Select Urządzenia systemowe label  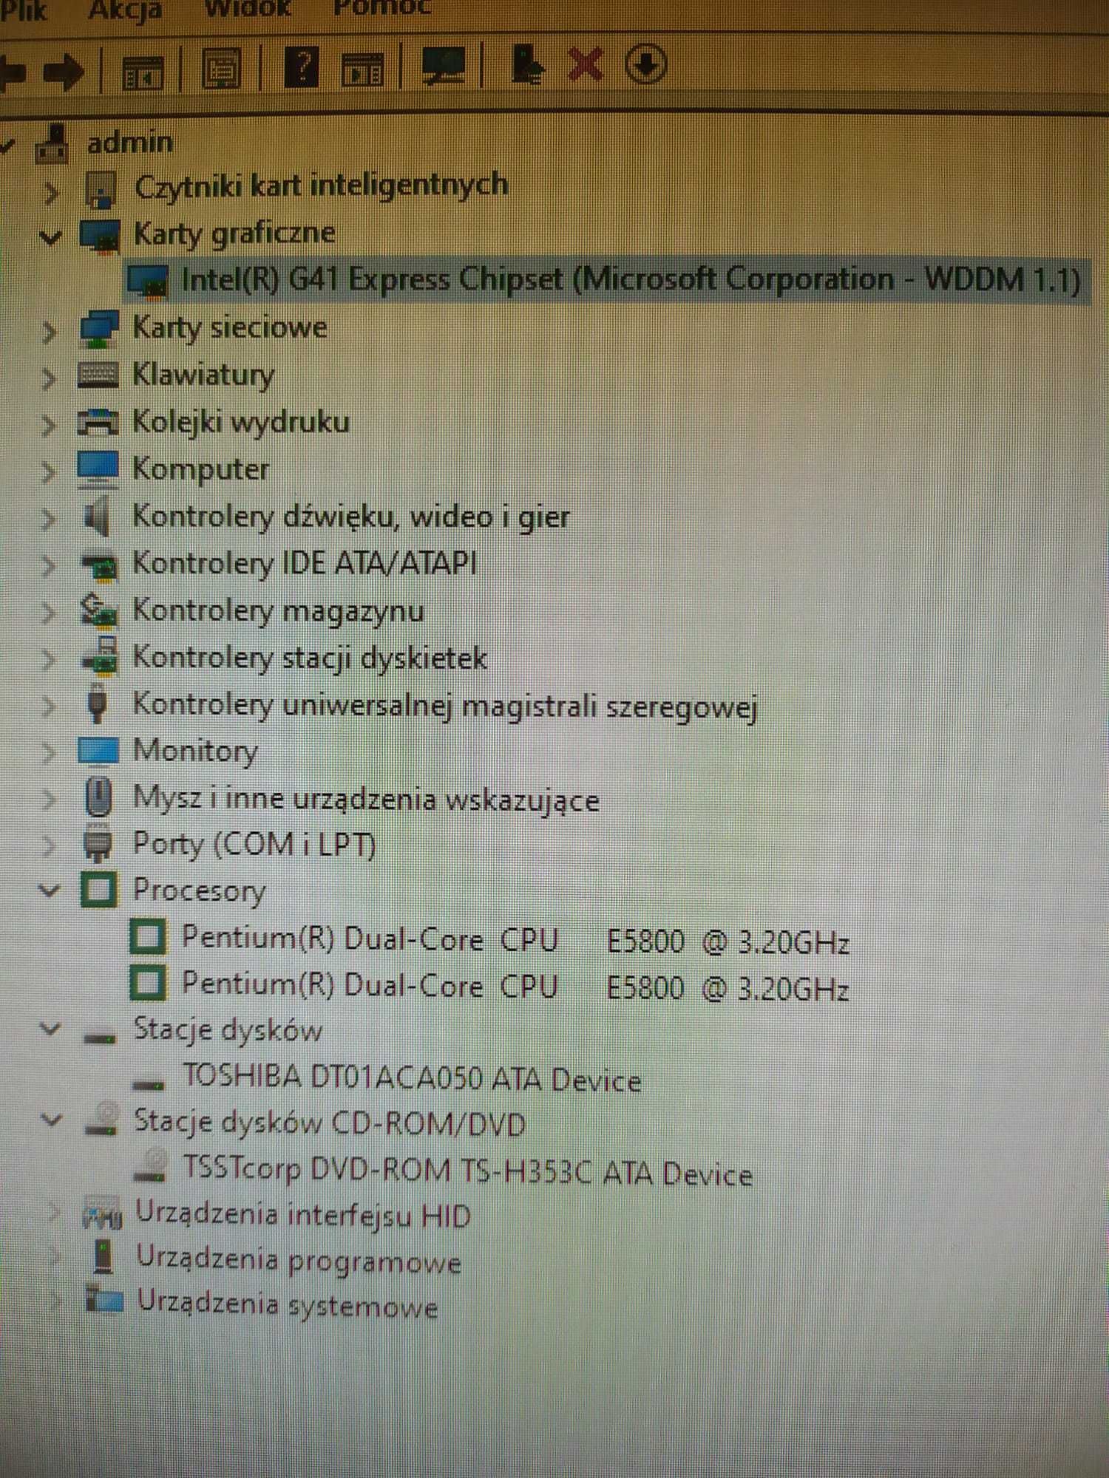(287, 1305)
